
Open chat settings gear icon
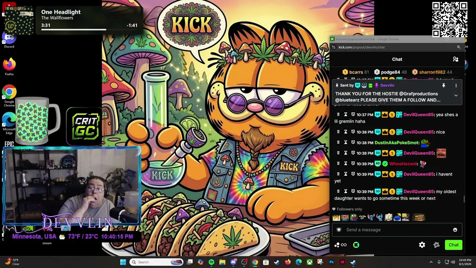(422, 245)
